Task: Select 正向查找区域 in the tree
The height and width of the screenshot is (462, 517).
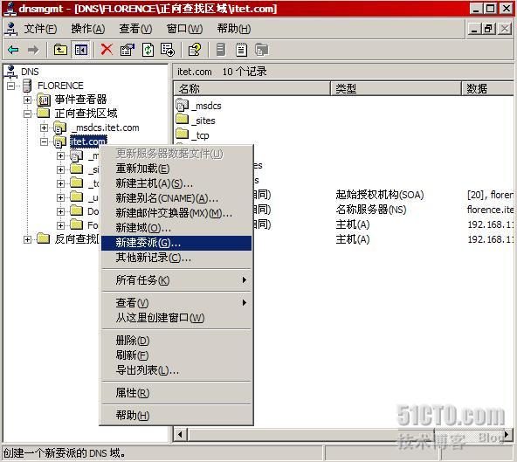Action: coord(86,114)
